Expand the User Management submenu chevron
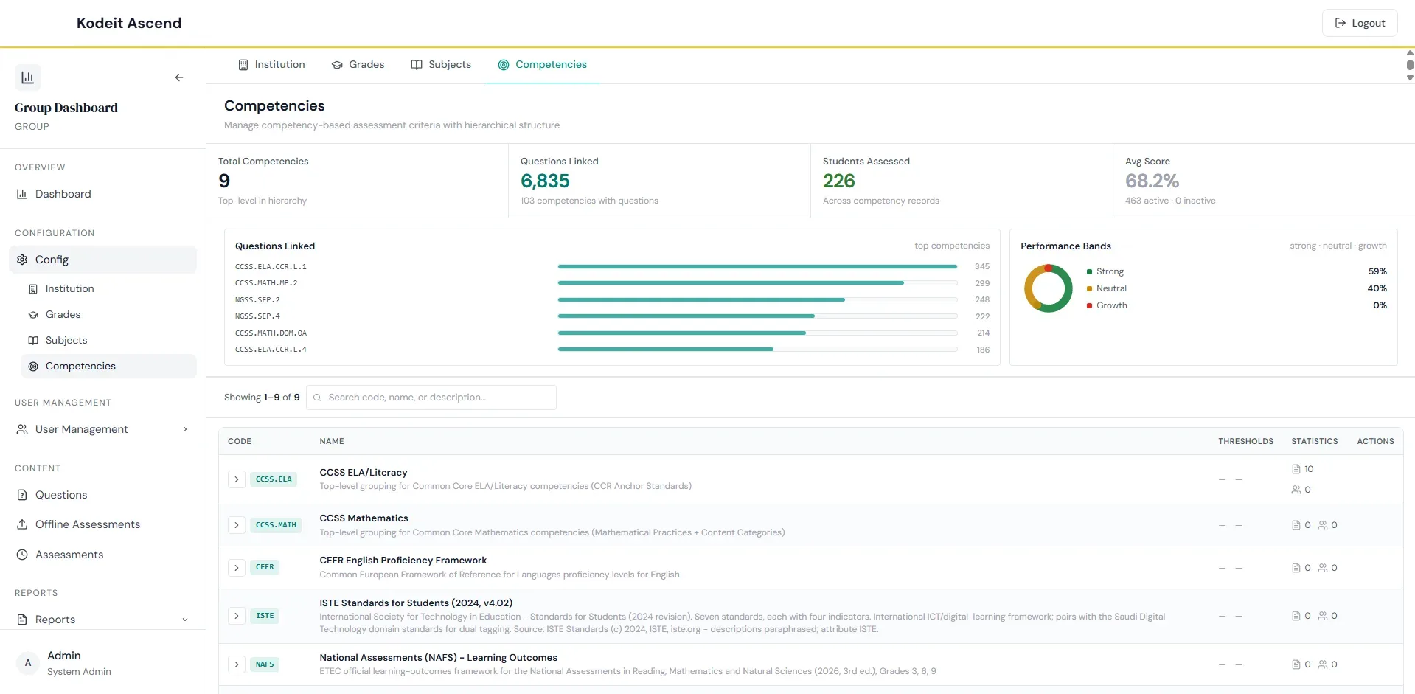The image size is (1415, 694). (x=185, y=429)
